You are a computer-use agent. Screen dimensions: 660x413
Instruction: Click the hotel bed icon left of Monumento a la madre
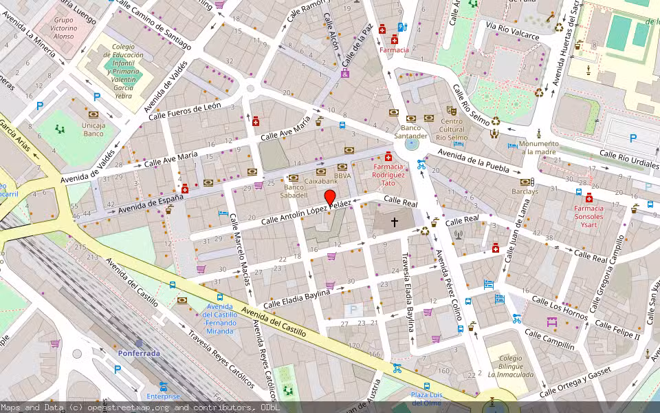(x=513, y=146)
